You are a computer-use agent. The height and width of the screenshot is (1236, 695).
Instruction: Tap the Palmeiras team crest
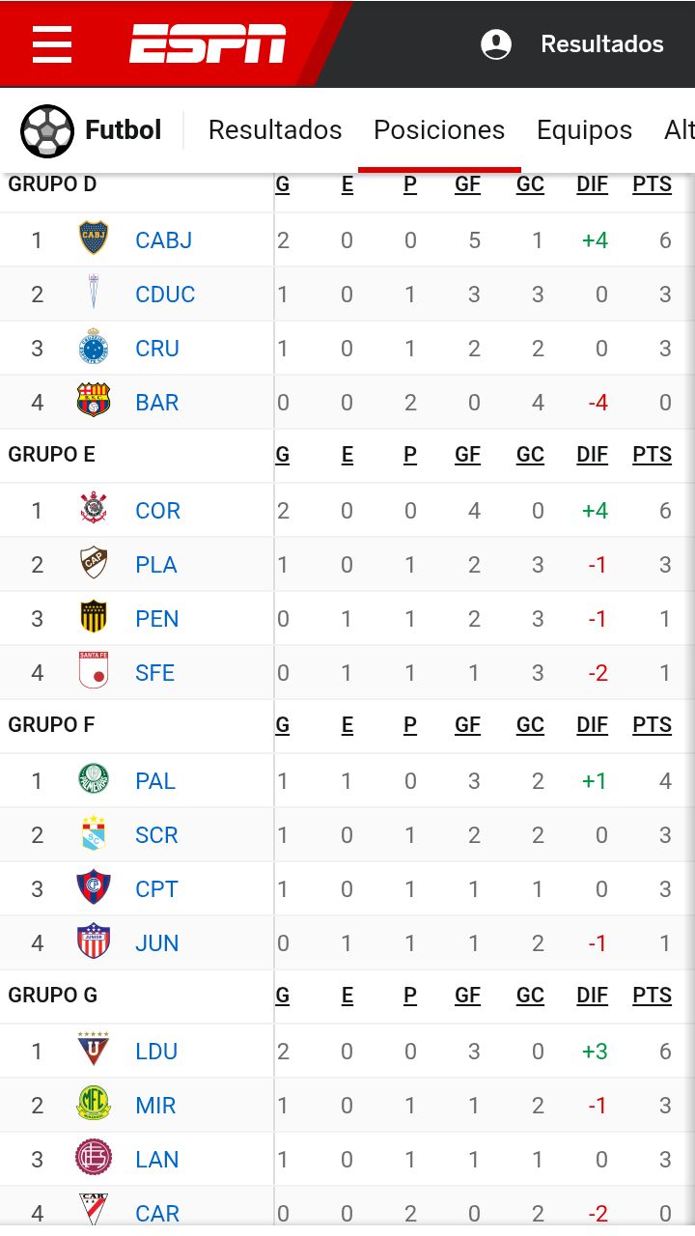94,779
